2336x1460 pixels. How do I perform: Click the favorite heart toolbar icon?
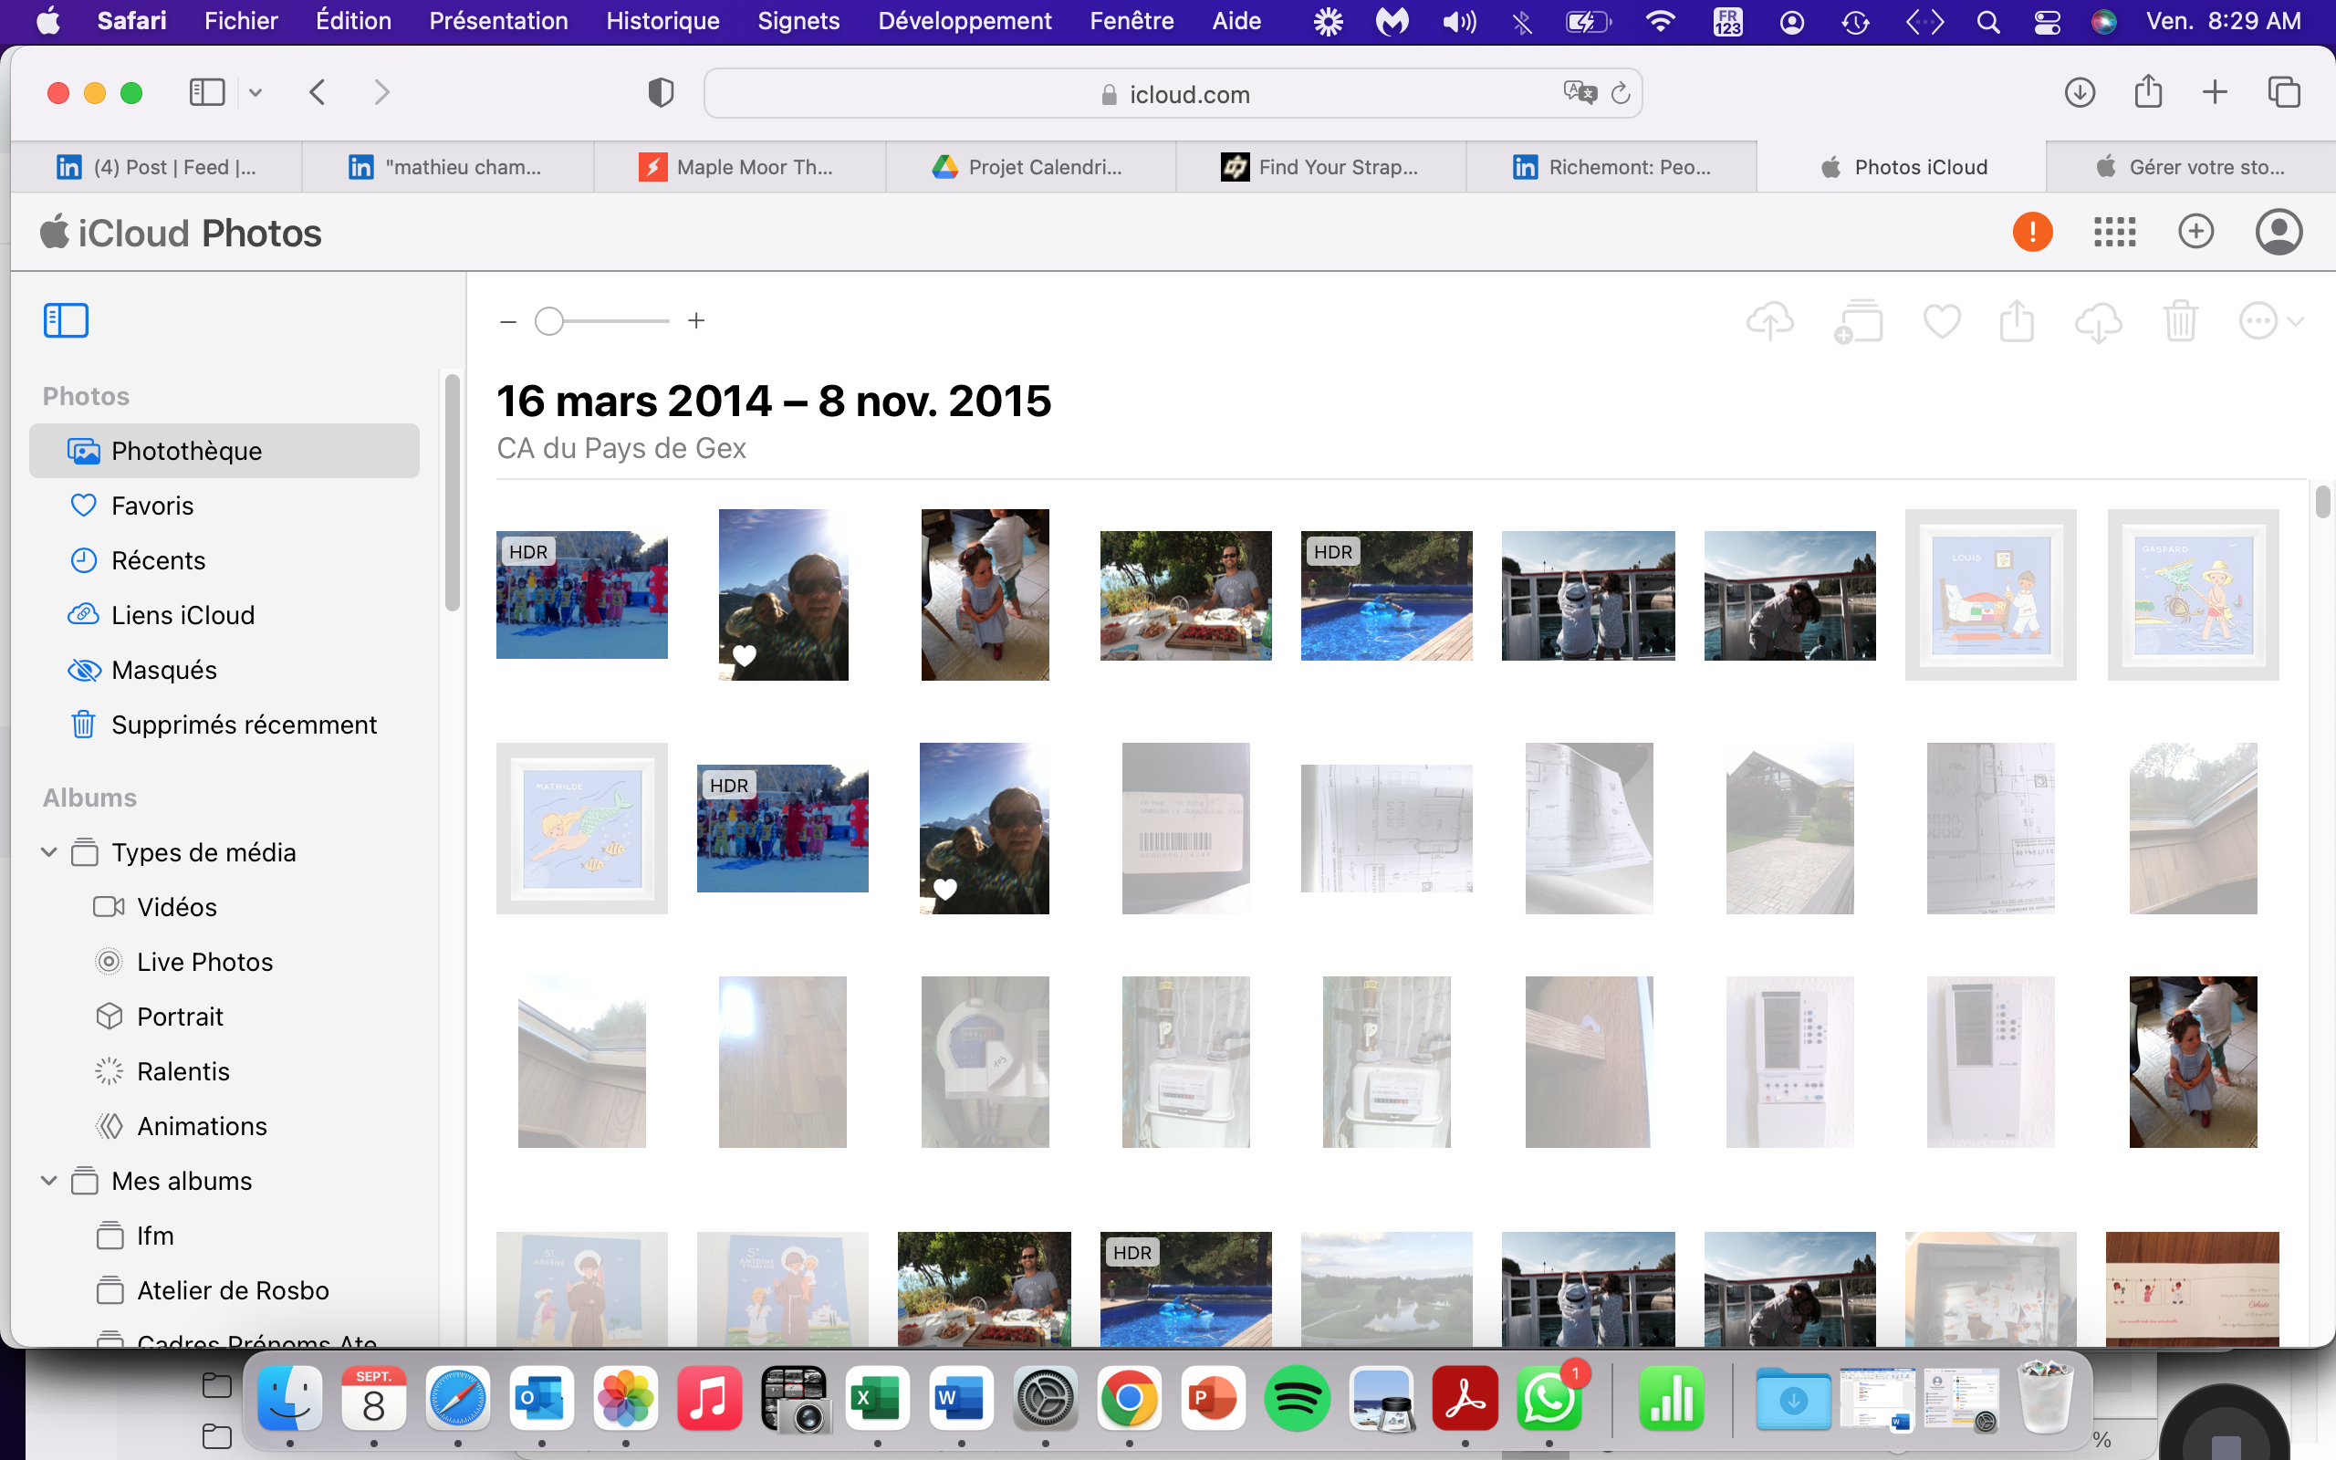tap(1941, 321)
